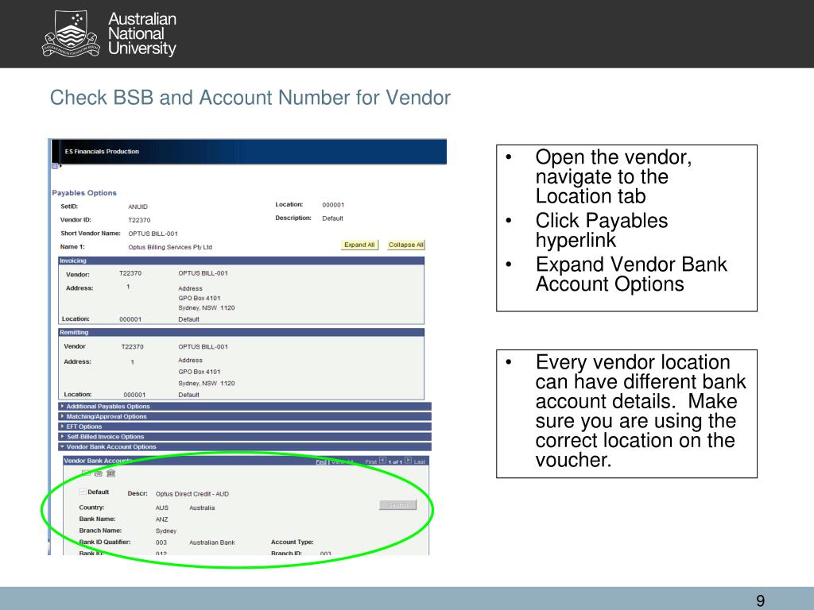Click the Australian National University crest logo
This screenshot has height=610, width=814.
click(70, 33)
